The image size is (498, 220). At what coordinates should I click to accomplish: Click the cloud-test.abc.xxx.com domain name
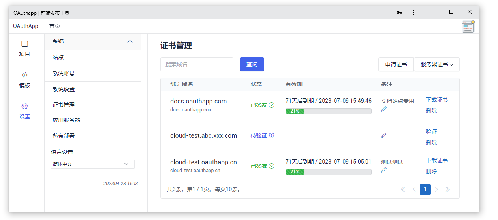point(203,135)
